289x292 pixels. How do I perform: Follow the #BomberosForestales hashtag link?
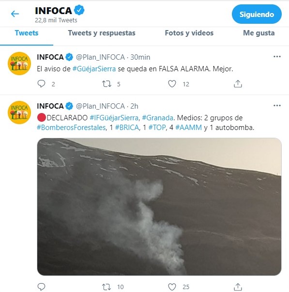pyautogui.click(x=71, y=128)
